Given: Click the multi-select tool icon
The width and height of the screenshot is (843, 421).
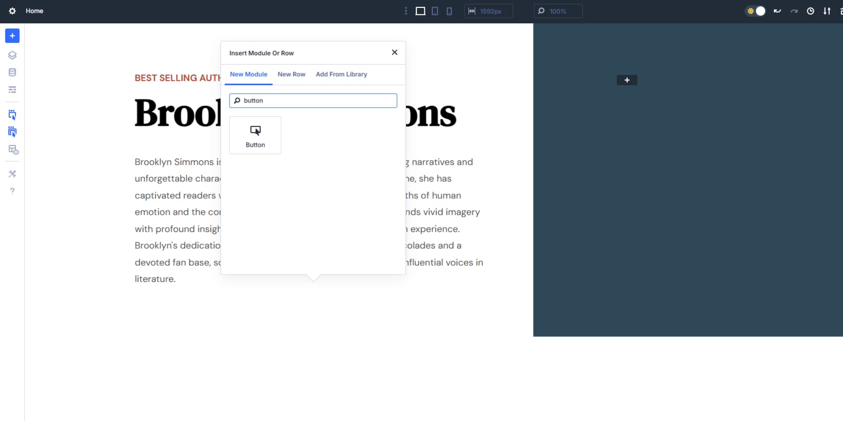Looking at the screenshot, I should (12, 131).
